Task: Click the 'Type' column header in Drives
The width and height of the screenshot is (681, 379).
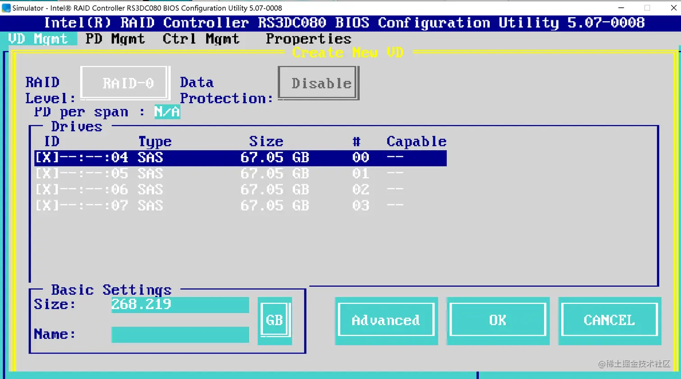Action: tap(154, 142)
